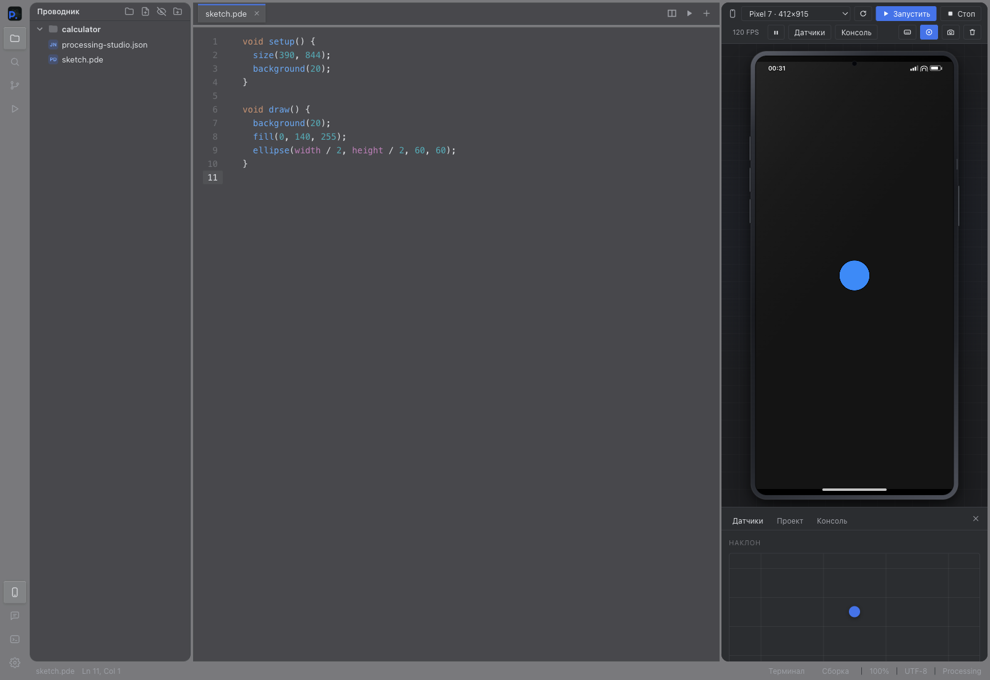Click the Консоль button in the preview toolbar
990x680 pixels.
[856, 32]
